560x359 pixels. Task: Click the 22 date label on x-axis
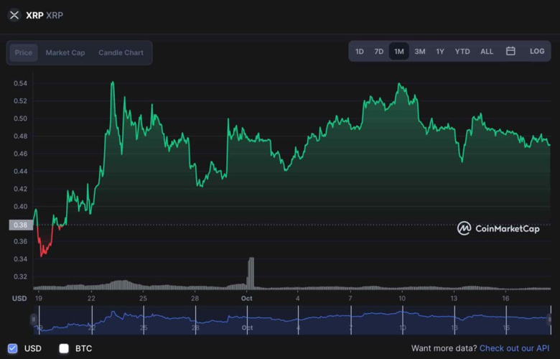click(91, 298)
